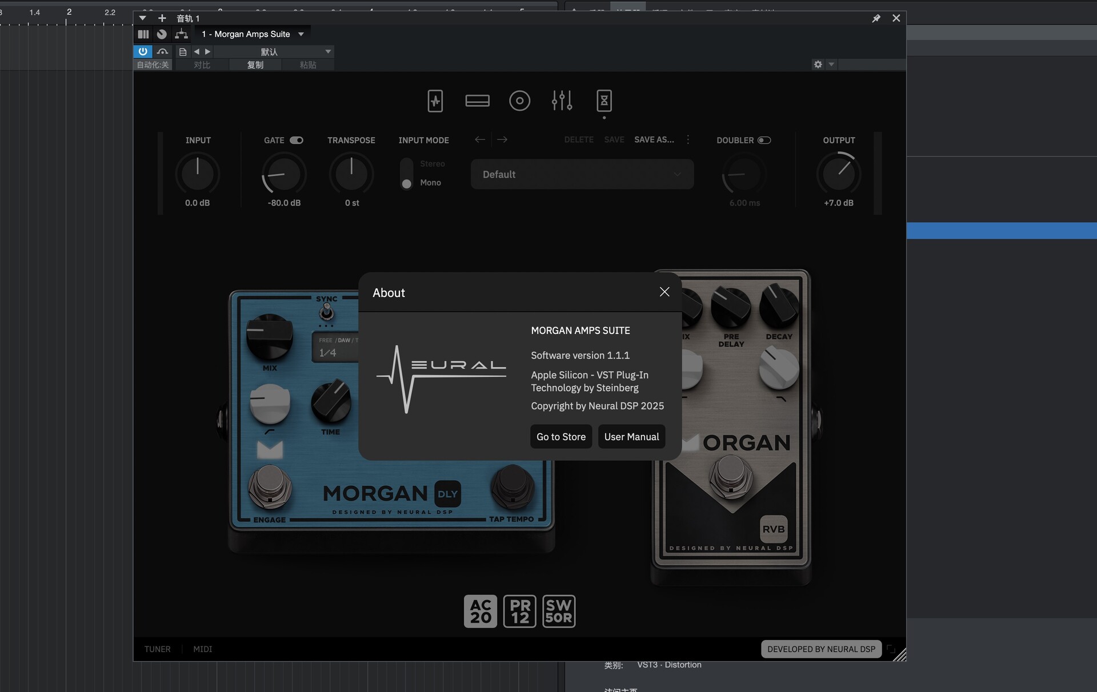This screenshot has height=692, width=1097.
Task: Select the SW 50R amp icon
Action: click(x=558, y=611)
